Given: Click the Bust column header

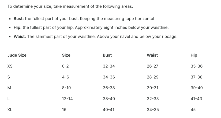Looking at the screenshot, I should pos(107,55).
